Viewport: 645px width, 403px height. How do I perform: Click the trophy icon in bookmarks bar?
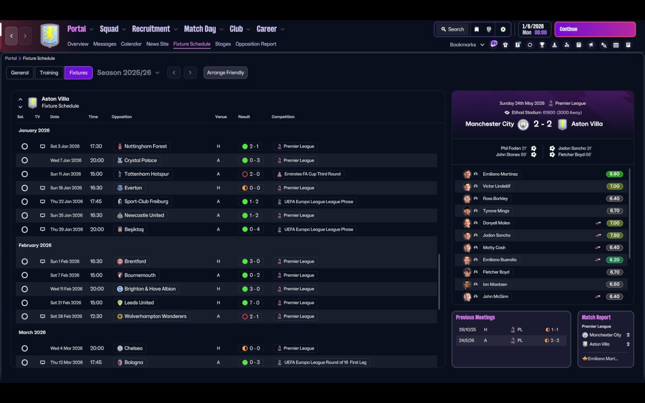coord(542,45)
